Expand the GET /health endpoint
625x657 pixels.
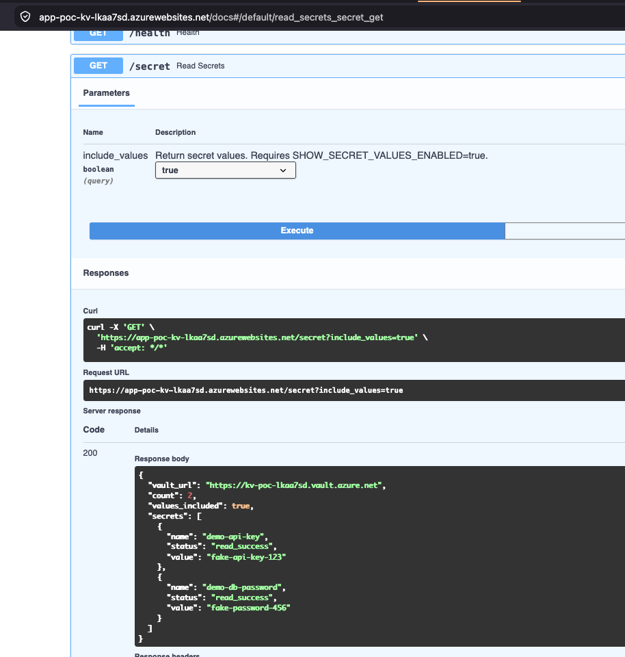[x=348, y=36]
